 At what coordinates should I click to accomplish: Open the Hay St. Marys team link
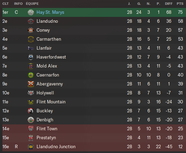[x=50, y=12]
